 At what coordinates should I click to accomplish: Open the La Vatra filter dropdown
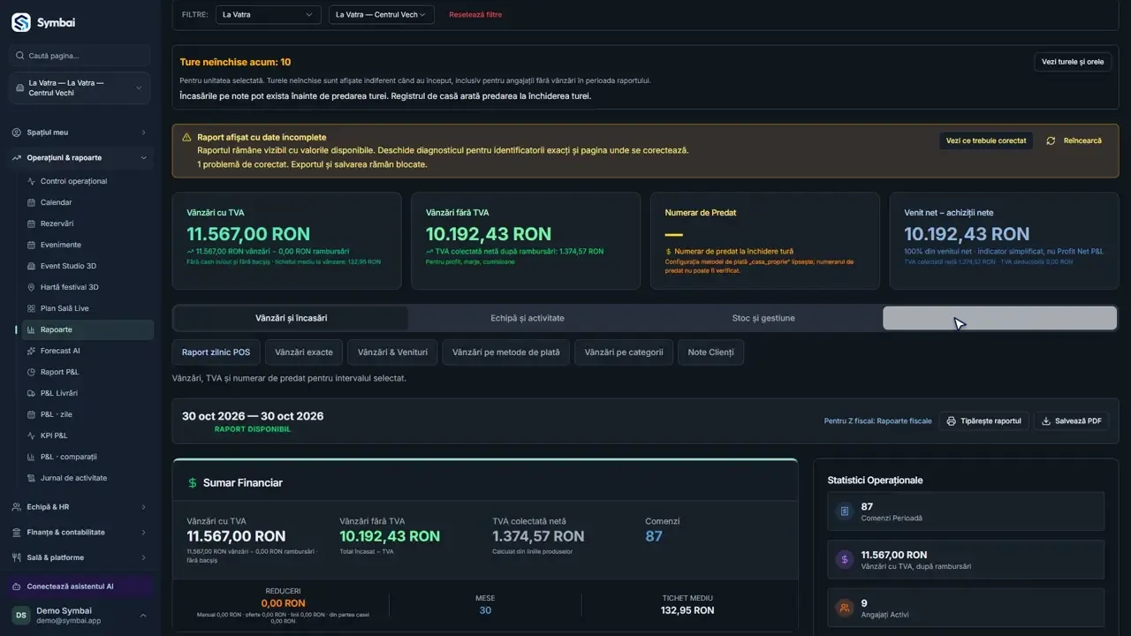[268, 15]
